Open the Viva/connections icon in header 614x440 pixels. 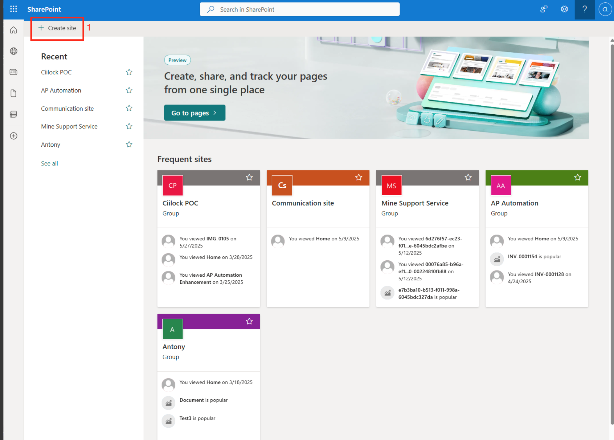(x=544, y=9)
